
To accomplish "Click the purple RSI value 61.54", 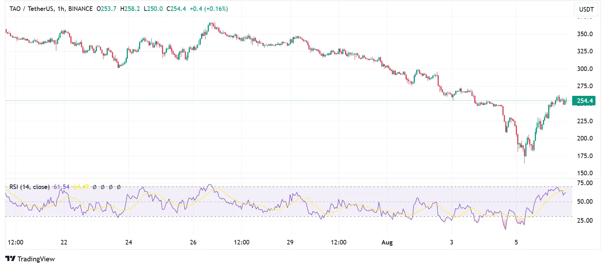I will tap(61, 187).
